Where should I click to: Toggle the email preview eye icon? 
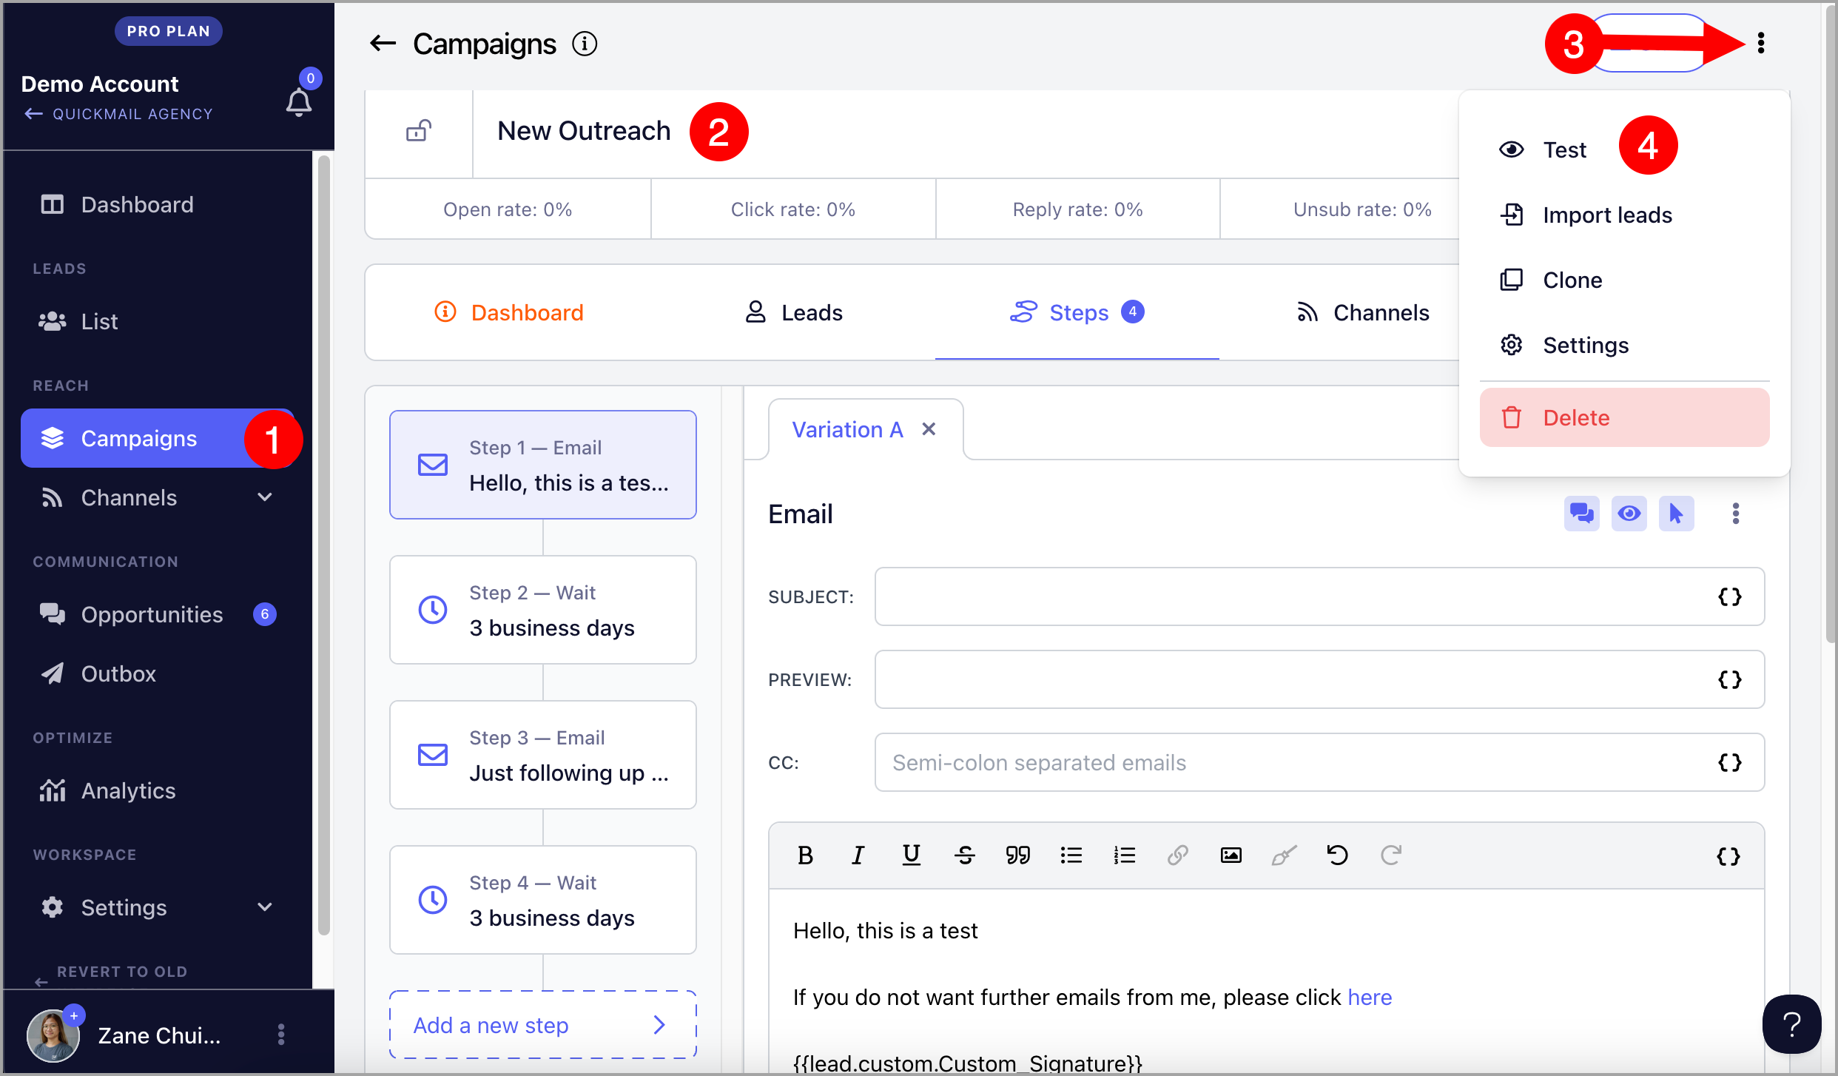pyautogui.click(x=1629, y=514)
